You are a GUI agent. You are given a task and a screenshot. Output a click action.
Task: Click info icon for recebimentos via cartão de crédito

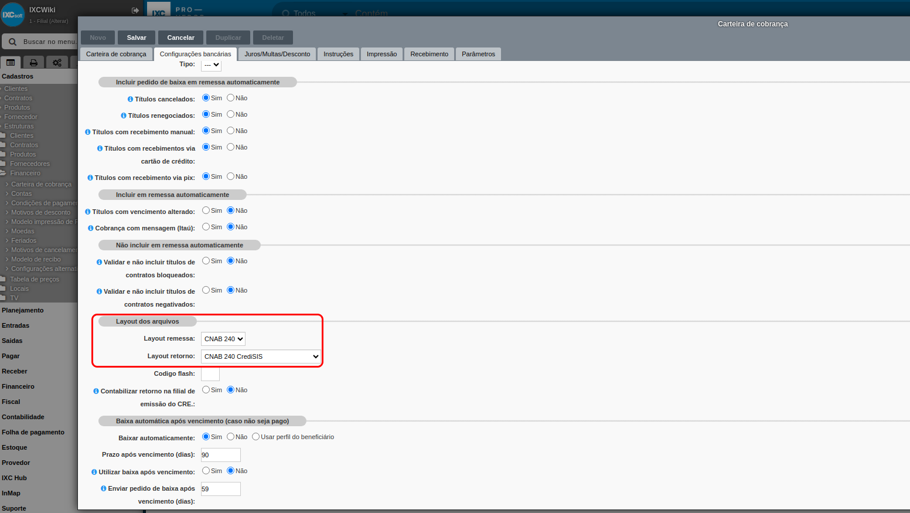point(100,148)
